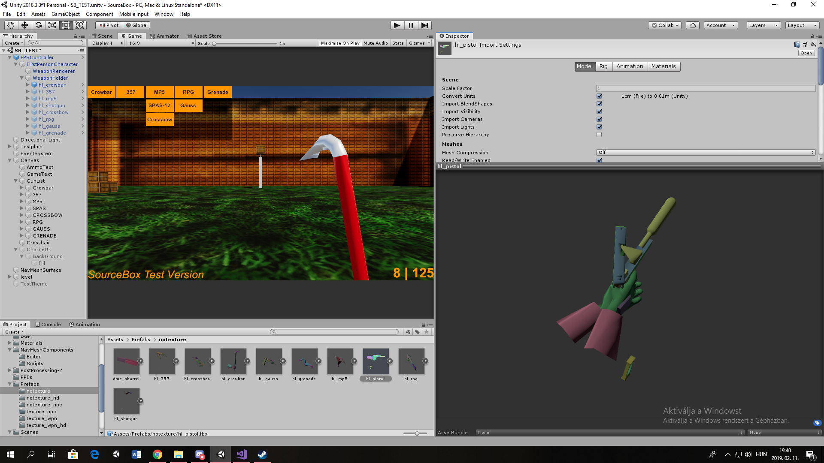Open Google Chrome from taskbar
Image resolution: width=824 pixels, height=463 pixels.
[158, 454]
